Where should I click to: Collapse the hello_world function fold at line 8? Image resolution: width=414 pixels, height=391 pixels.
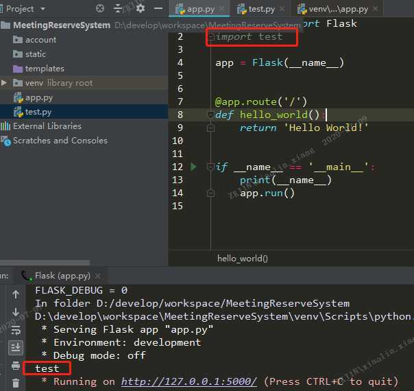(210, 115)
